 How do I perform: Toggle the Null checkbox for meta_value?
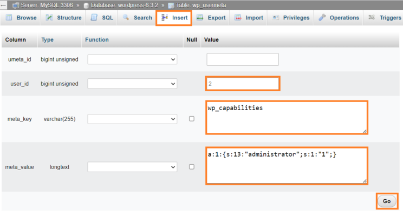191,167
